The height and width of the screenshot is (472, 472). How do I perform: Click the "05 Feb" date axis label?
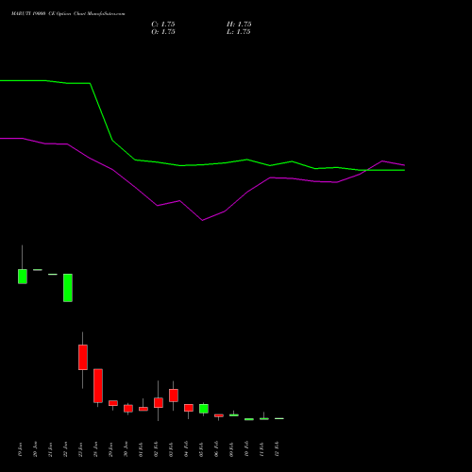[202, 449]
